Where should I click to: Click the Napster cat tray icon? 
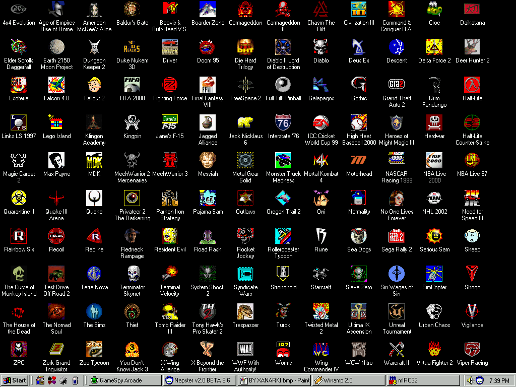[x=480, y=380]
